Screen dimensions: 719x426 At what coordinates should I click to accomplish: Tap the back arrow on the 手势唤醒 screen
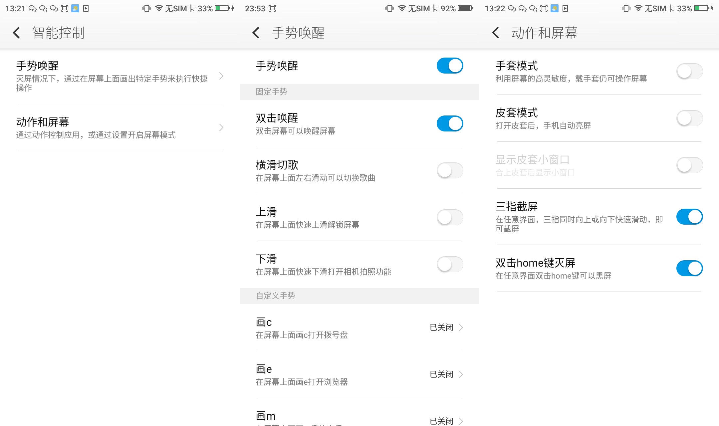click(256, 33)
